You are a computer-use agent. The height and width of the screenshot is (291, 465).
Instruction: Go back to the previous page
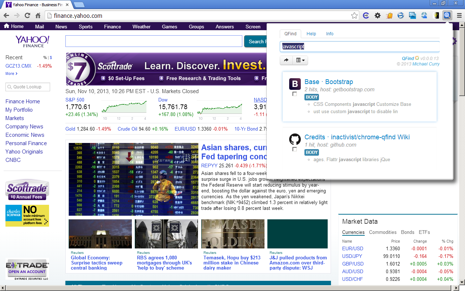tap(6, 16)
